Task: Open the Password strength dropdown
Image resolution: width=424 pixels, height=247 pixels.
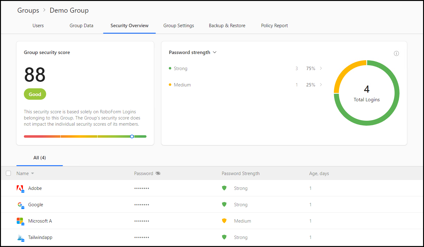Action: pyautogui.click(x=215, y=52)
